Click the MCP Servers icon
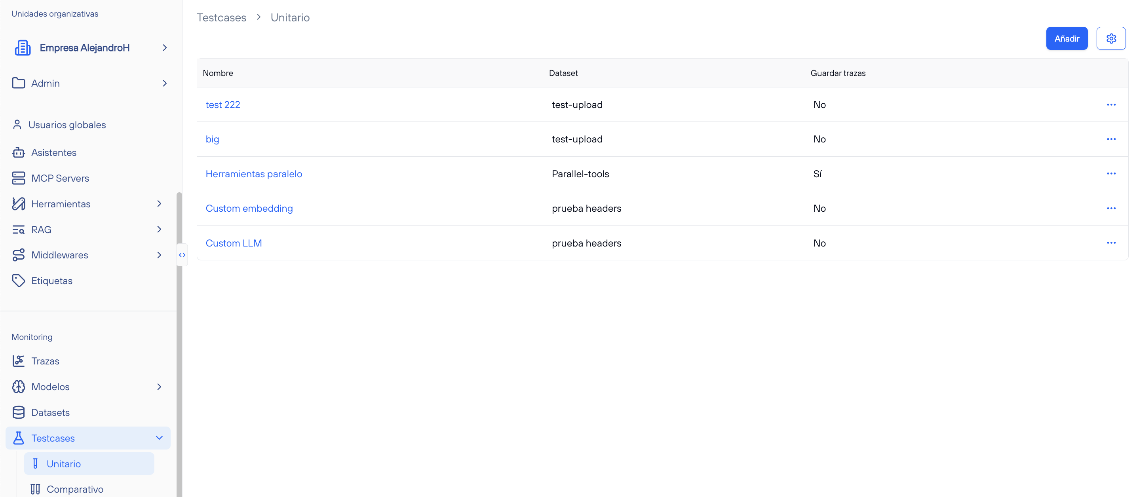Screen dimensions: 1137x497 click(x=18, y=178)
